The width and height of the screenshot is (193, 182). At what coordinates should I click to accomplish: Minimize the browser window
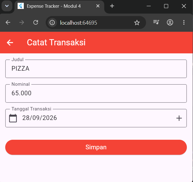149,6
